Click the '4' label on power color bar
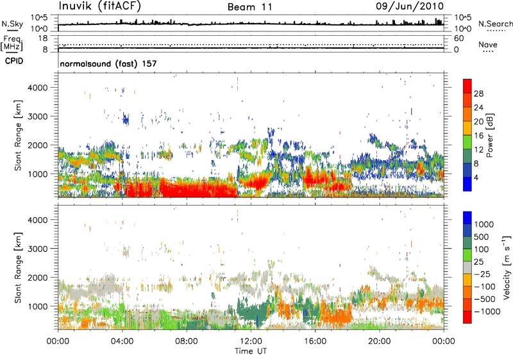This screenshot has height=355, width=513. (476, 177)
